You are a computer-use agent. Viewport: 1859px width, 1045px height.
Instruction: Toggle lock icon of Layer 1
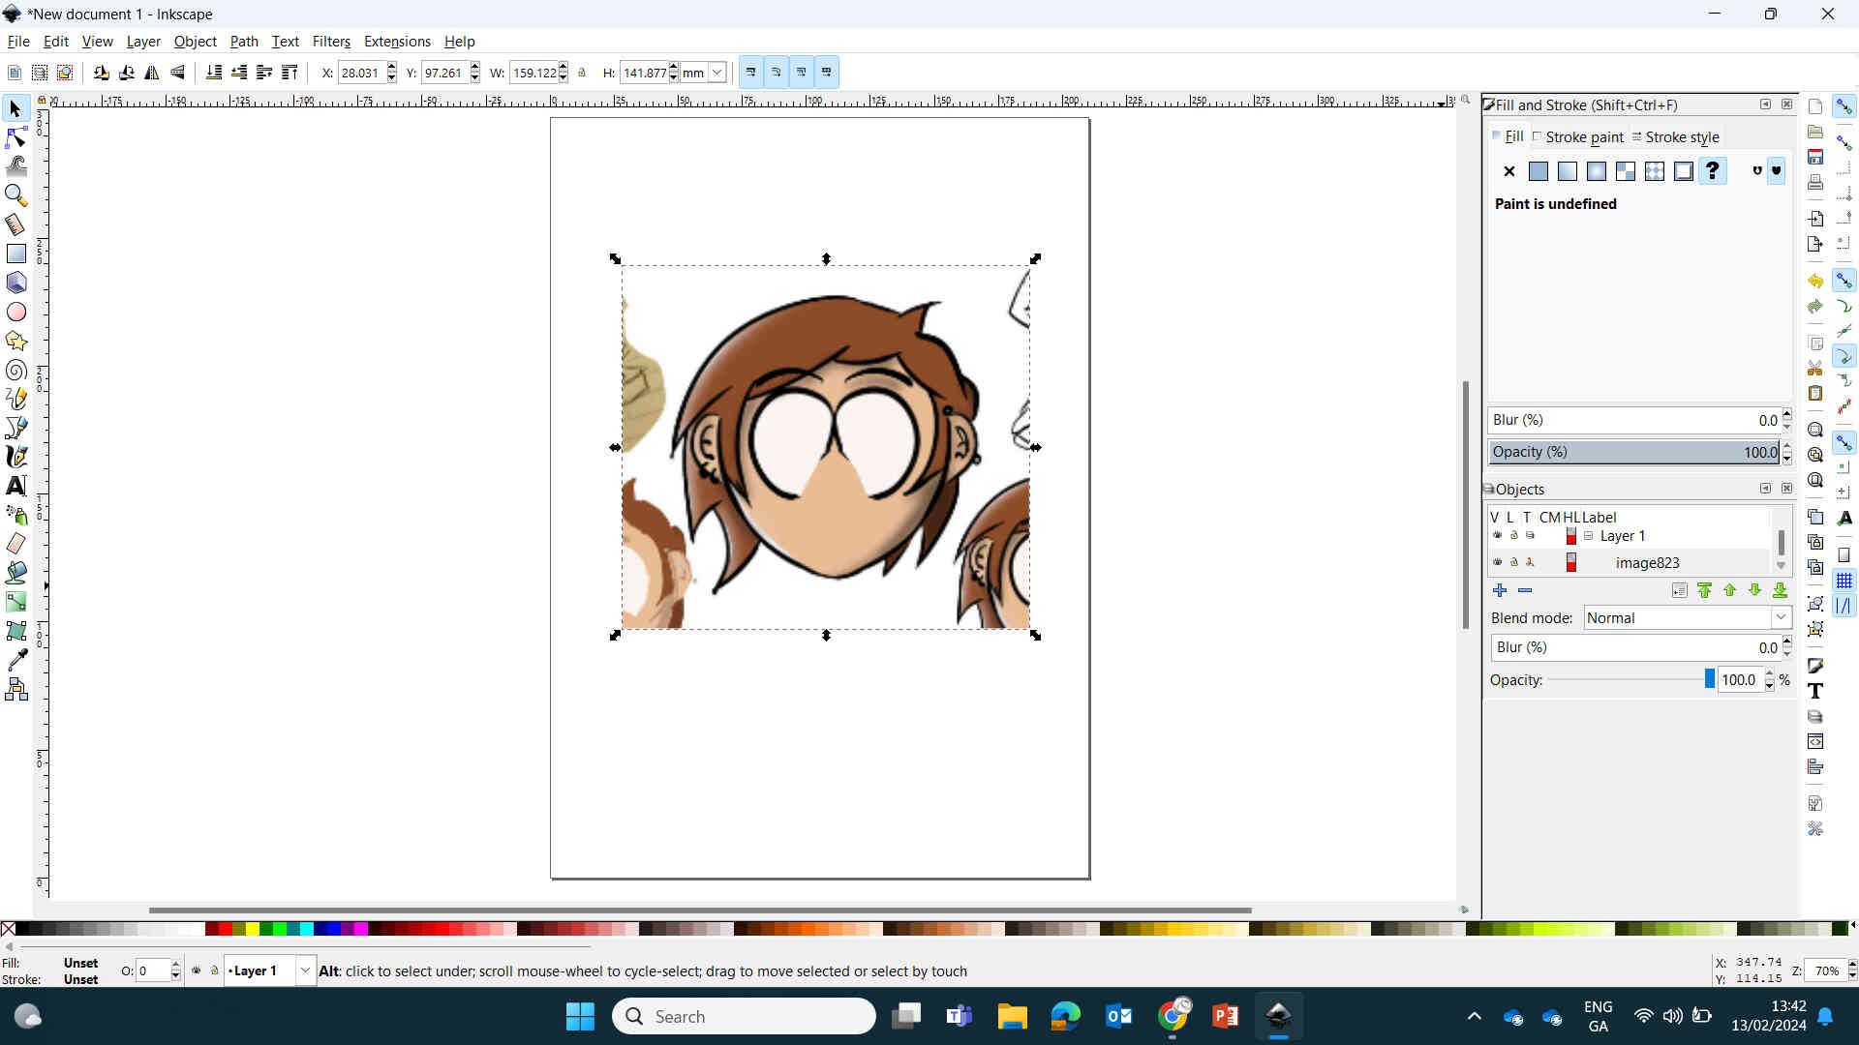pos(1514,535)
